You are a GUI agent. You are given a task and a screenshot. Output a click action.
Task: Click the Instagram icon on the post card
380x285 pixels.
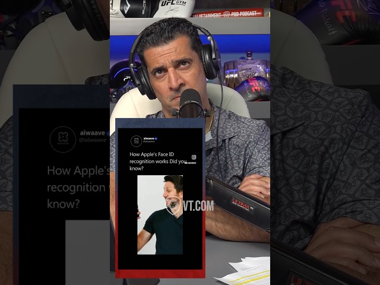tap(194, 157)
